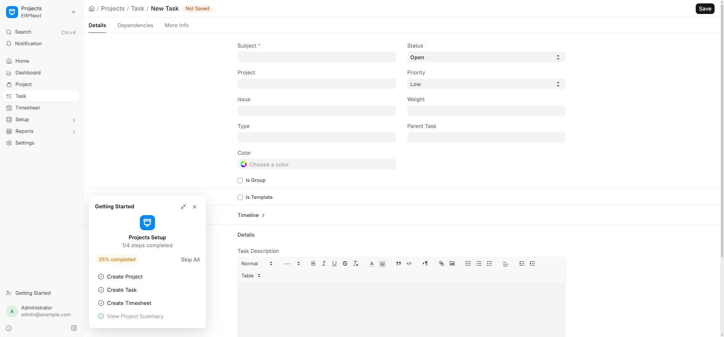
Task: Mark Create Task step circle
Action: [101, 290]
